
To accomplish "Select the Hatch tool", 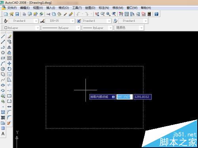I will click(3, 112).
